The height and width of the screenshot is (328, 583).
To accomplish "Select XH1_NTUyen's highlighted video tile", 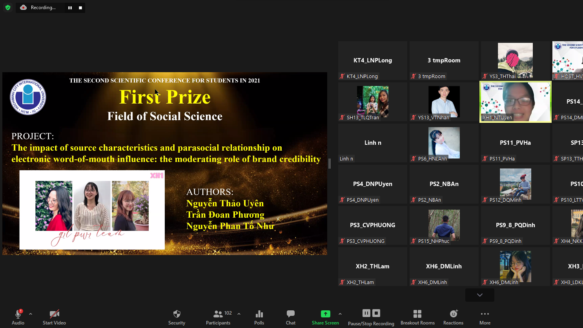I will pyautogui.click(x=515, y=102).
